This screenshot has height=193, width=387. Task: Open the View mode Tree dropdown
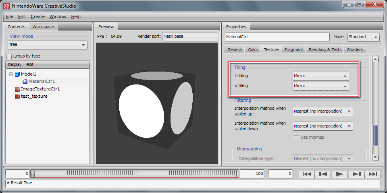[x=48, y=45]
